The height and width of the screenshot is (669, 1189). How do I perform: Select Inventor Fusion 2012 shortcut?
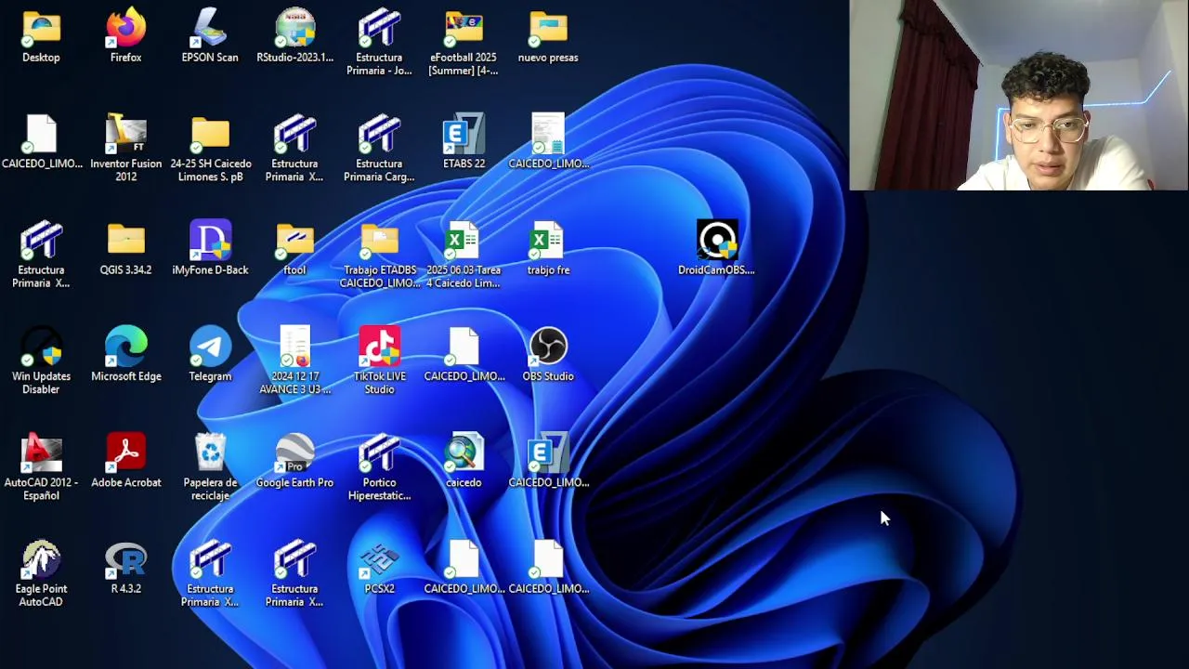tap(125, 136)
